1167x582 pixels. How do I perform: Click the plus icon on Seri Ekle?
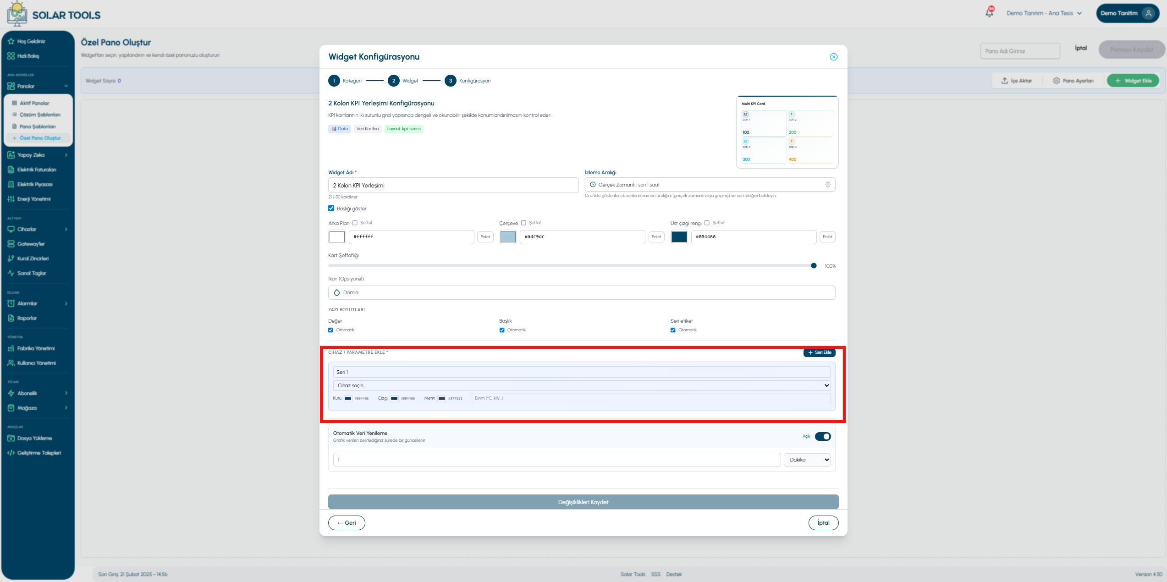(x=810, y=352)
